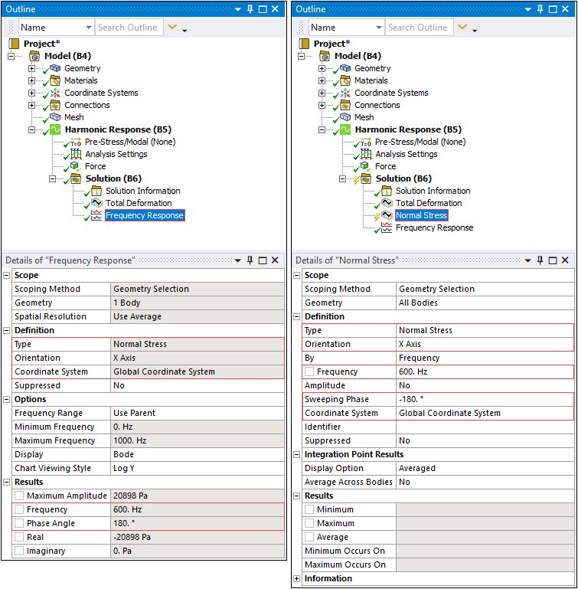Select Solution Information in the left Outline tree
The height and width of the screenshot is (589, 578).
[x=142, y=191]
